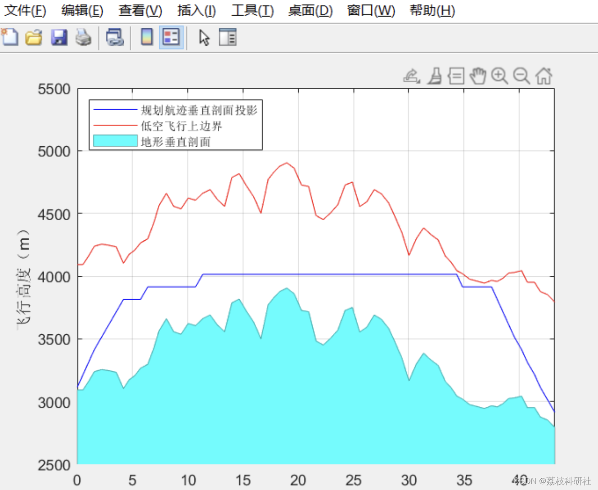The width and height of the screenshot is (598, 490).
Task: Click the Restore View home icon
Action: 544,76
